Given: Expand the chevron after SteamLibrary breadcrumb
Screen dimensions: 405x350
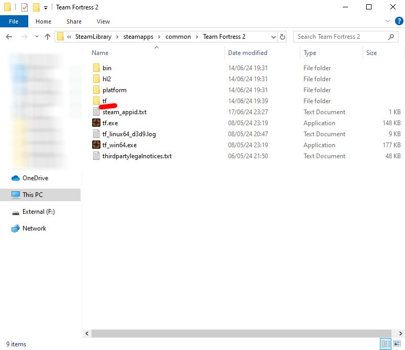Looking at the screenshot, I should [x=117, y=37].
